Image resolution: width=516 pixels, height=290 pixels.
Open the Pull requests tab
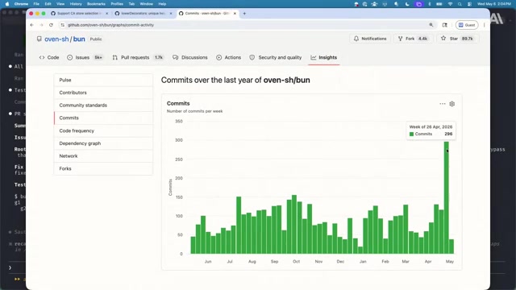point(138,57)
